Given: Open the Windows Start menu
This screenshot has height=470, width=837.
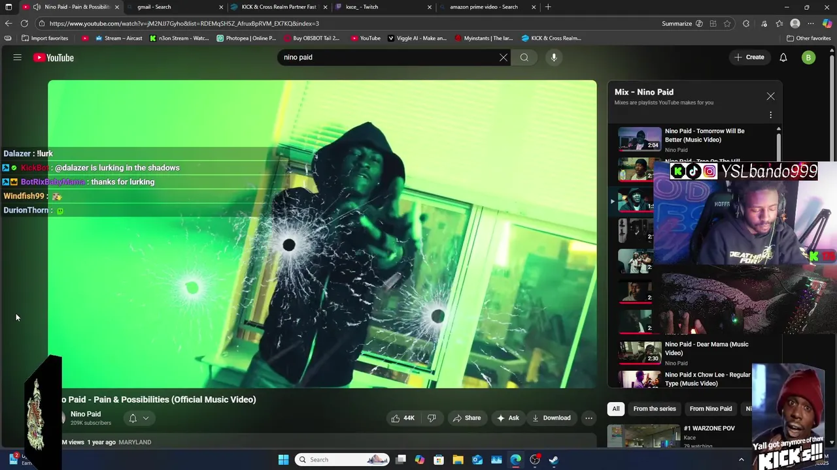Looking at the screenshot, I should point(283,460).
